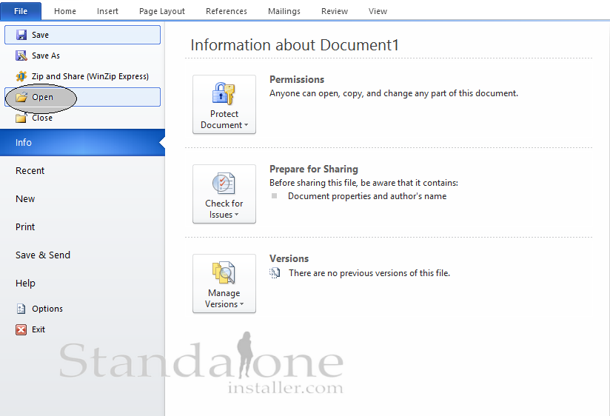Image resolution: width=610 pixels, height=416 pixels.
Task: Click 'Anyone can open, copy, and change' text
Action: (x=394, y=93)
